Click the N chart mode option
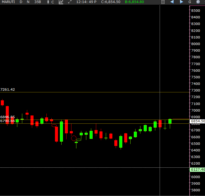205x196 pixels. [x=28, y=2]
